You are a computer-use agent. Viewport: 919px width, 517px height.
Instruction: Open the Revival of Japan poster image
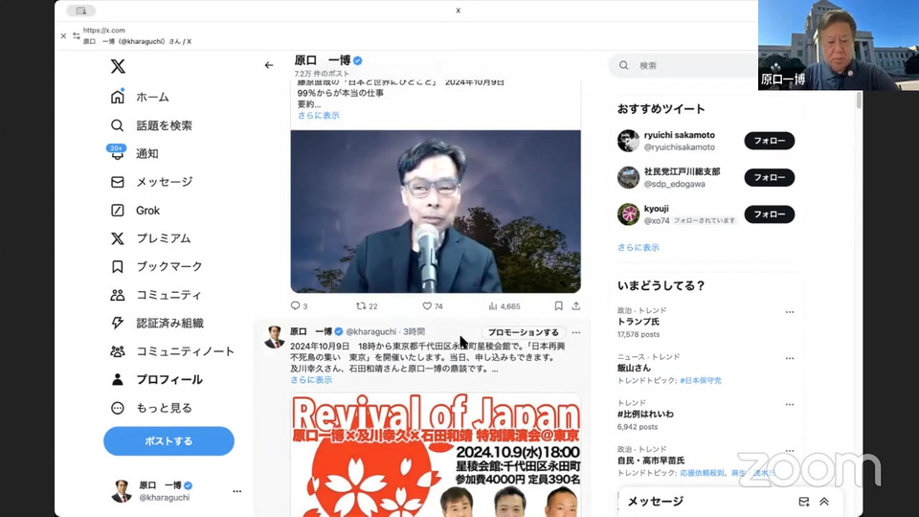436,455
